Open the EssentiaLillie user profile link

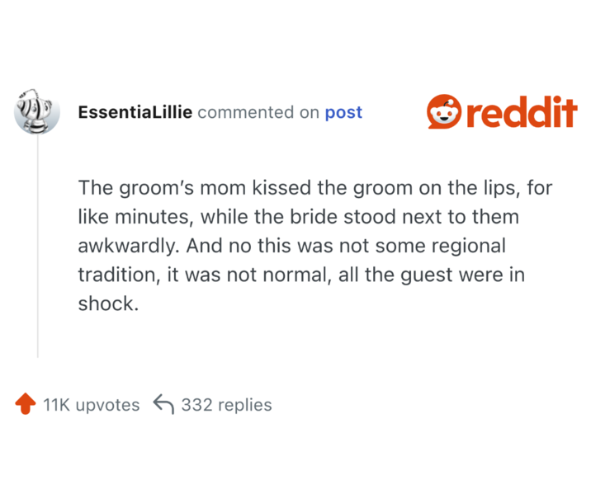click(x=135, y=112)
